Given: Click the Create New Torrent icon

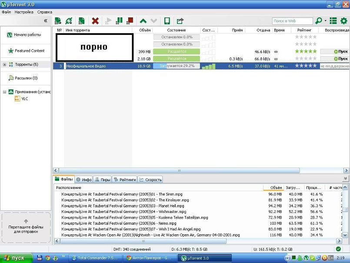Looking at the screenshot, I should (x=81, y=20).
